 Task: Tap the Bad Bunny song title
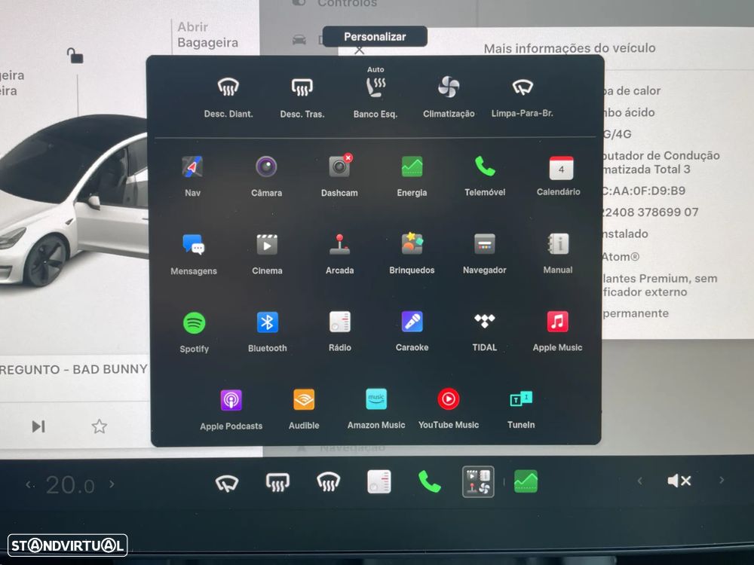74,369
